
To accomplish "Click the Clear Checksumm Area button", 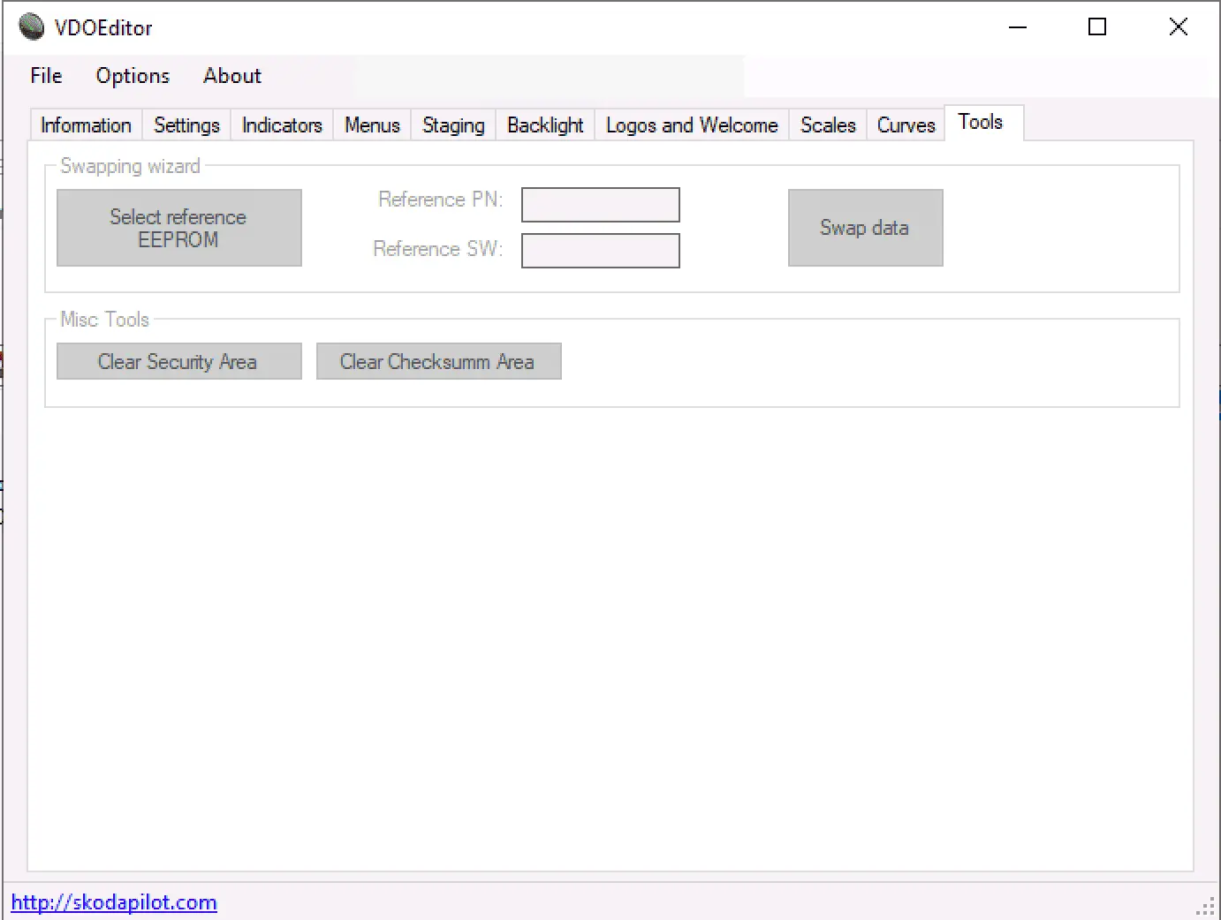I will (x=438, y=362).
